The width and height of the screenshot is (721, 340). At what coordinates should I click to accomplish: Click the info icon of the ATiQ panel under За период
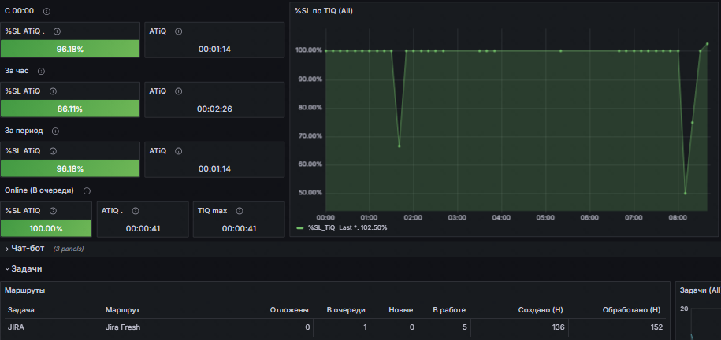pos(178,150)
